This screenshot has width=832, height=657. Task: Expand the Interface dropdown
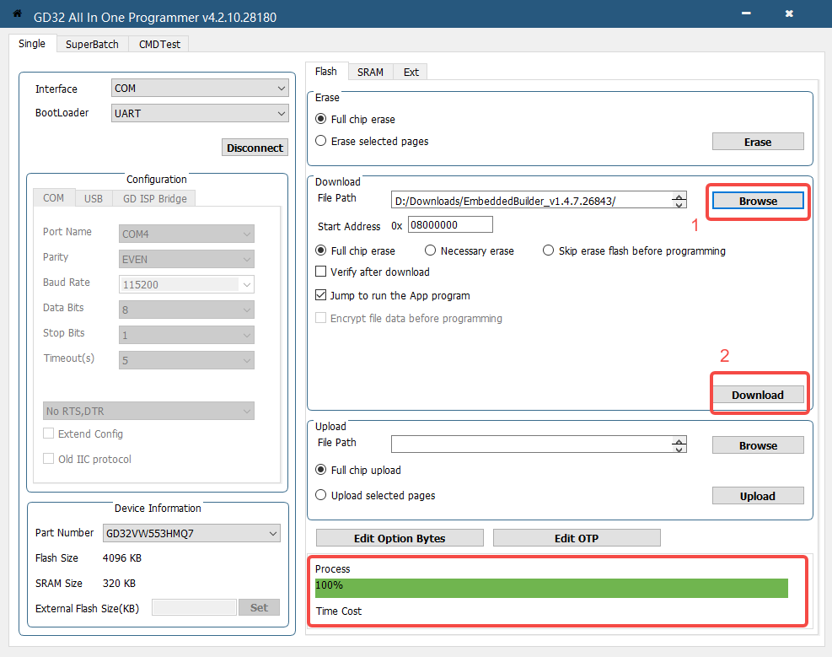200,89
